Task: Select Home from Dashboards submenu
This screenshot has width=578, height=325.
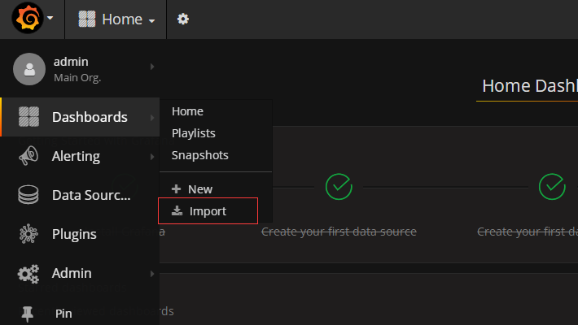Action: (x=187, y=111)
